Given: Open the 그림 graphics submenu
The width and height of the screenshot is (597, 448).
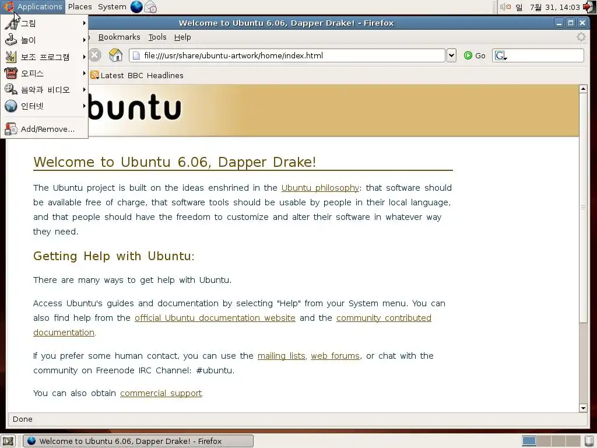Looking at the screenshot, I should pyautogui.click(x=44, y=23).
